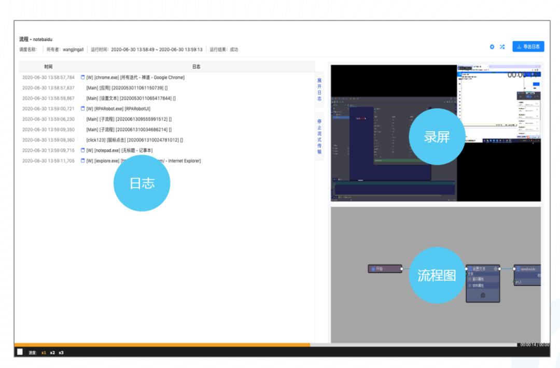Click the 时间 column header
Viewport: 560px width, 368px height.
coord(48,67)
